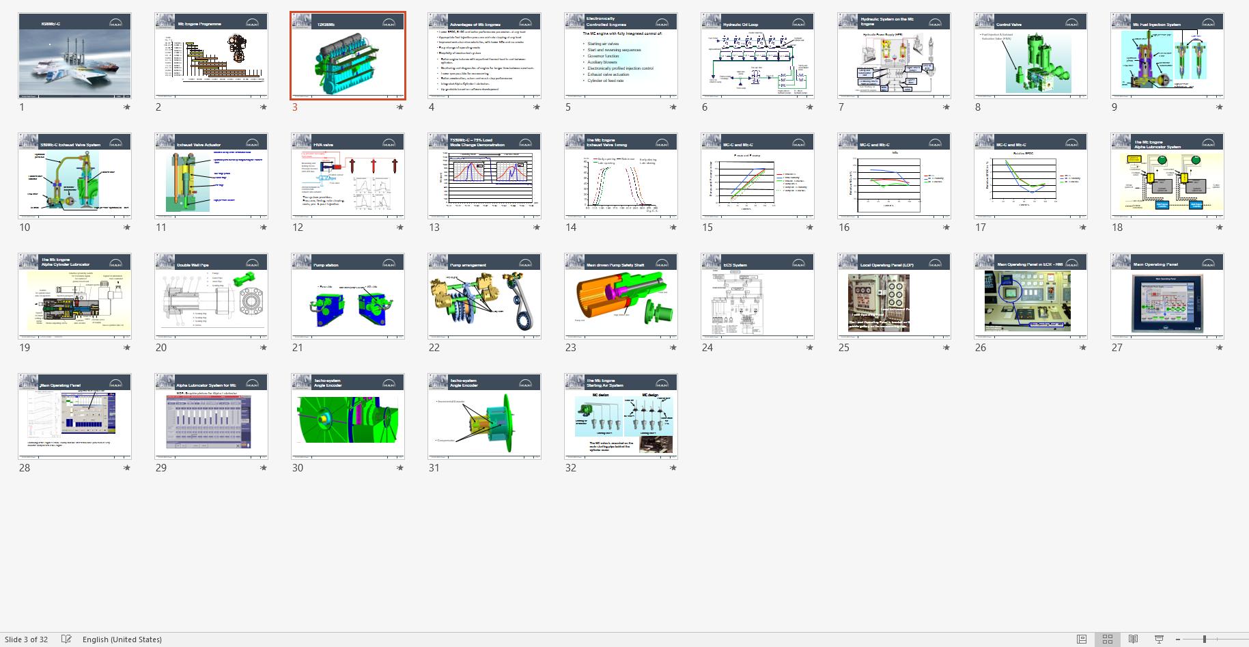Click the star icon beneath slide 23
The width and height of the screenshot is (1249, 647).
(673, 348)
